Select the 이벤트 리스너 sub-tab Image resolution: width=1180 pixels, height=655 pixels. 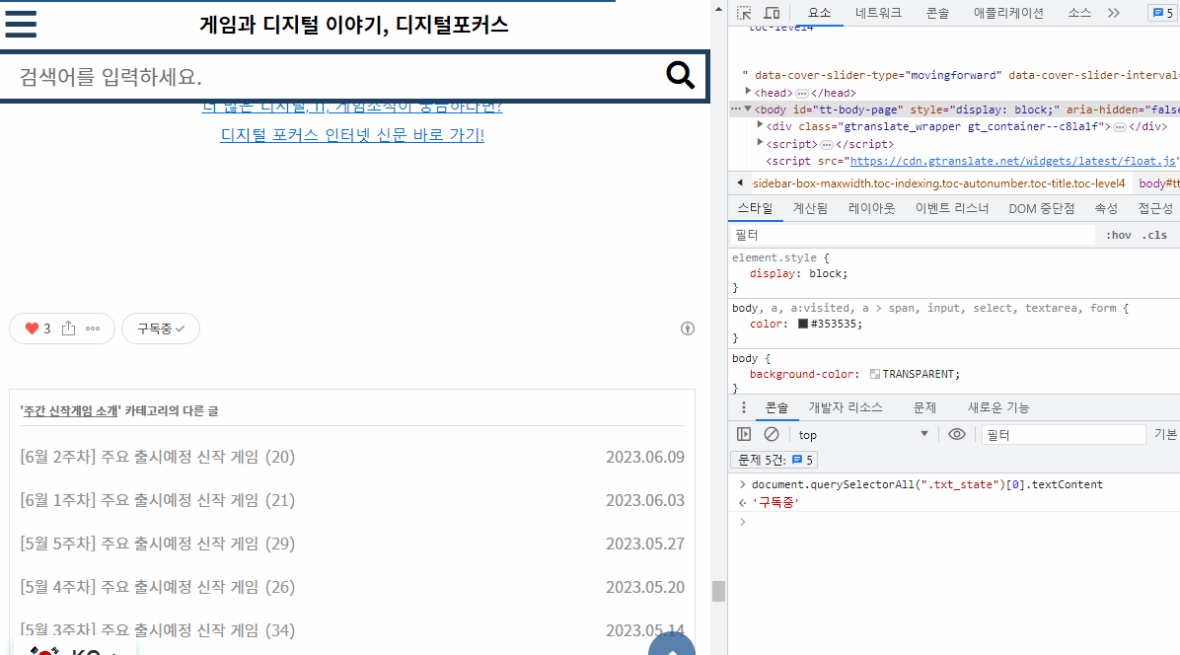pyautogui.click(x=952, y=208)
